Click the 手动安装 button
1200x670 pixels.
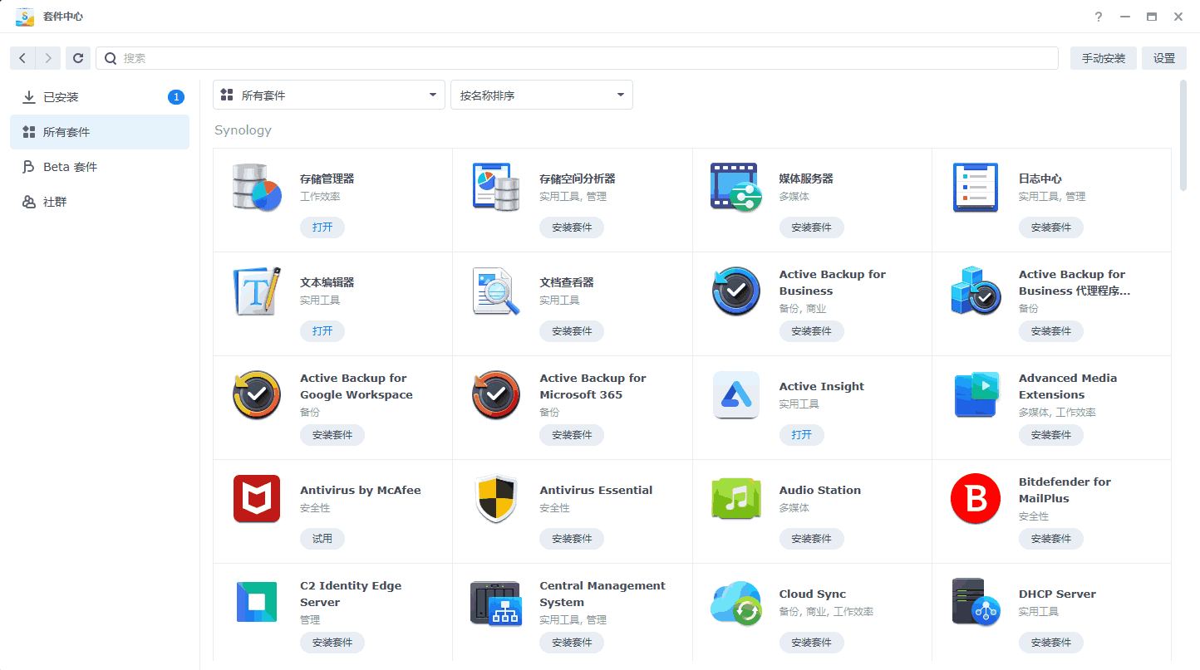(1103, 58)
